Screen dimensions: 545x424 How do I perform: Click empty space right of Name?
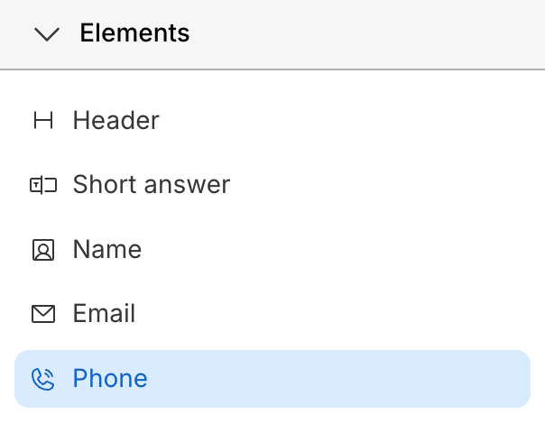[361, 249]
